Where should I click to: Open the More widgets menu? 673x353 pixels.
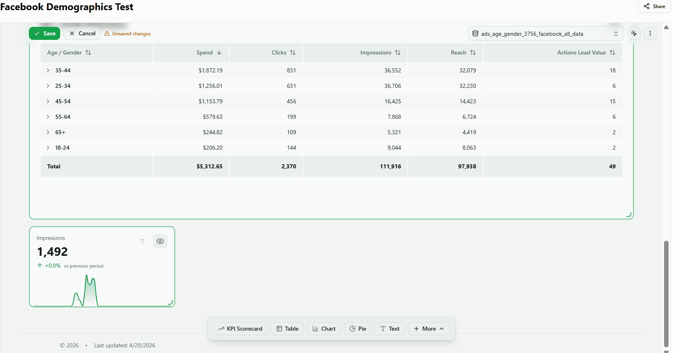click(x=429, y=329)
